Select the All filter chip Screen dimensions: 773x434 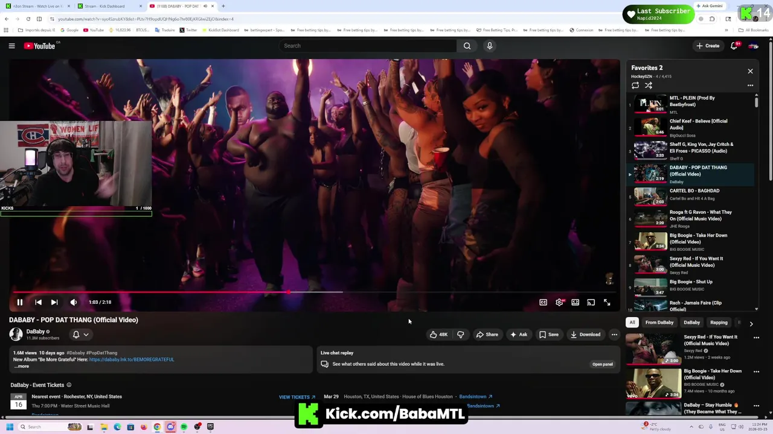[632, 322]
